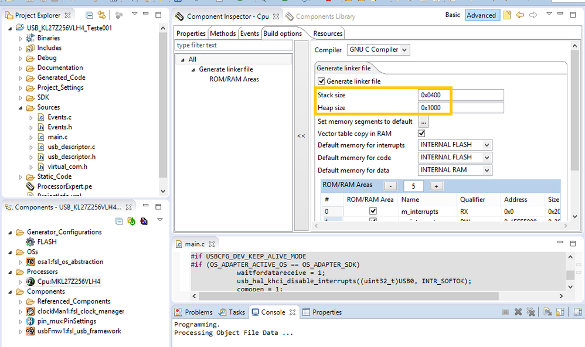Expand Referenced_Components folder
The image size is (585, 347).
click(21, 301)
